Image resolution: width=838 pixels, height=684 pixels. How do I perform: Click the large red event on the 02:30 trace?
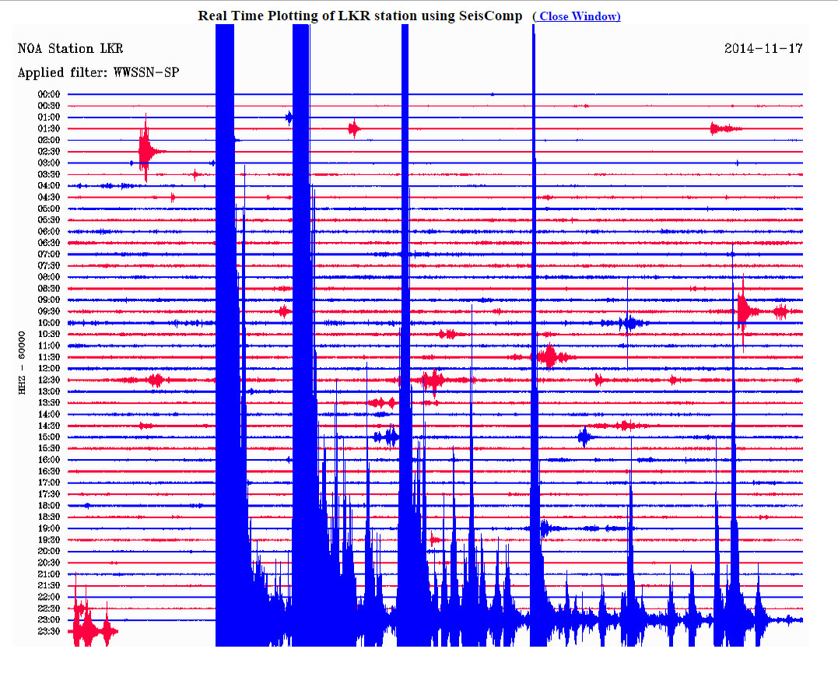146,151
